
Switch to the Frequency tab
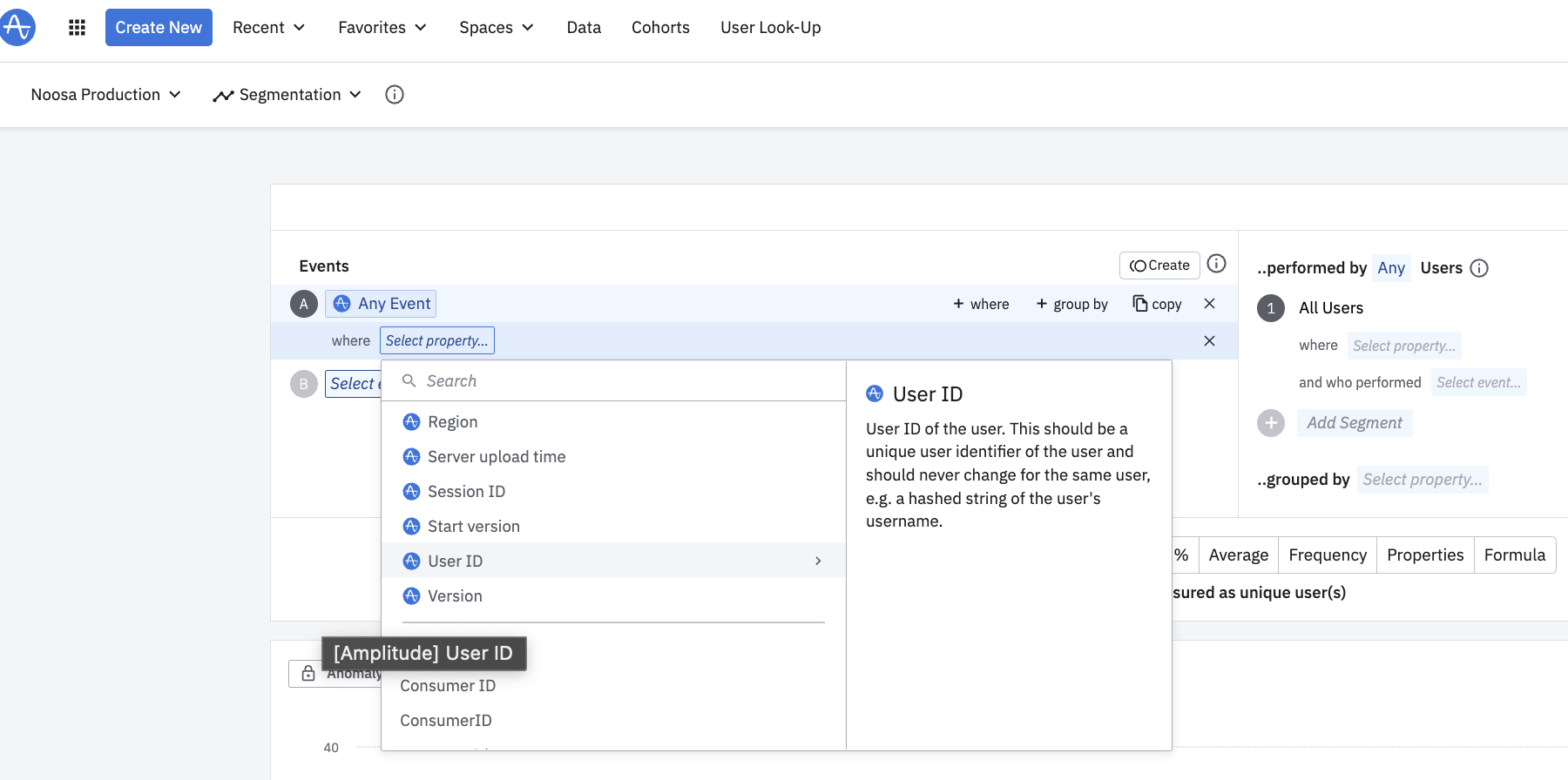coord(1327,555)
